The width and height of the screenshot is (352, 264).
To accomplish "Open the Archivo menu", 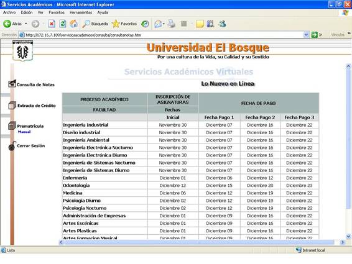I will click(x=9, y=12).
